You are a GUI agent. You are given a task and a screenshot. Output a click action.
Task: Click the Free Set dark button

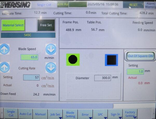[46, 25]
